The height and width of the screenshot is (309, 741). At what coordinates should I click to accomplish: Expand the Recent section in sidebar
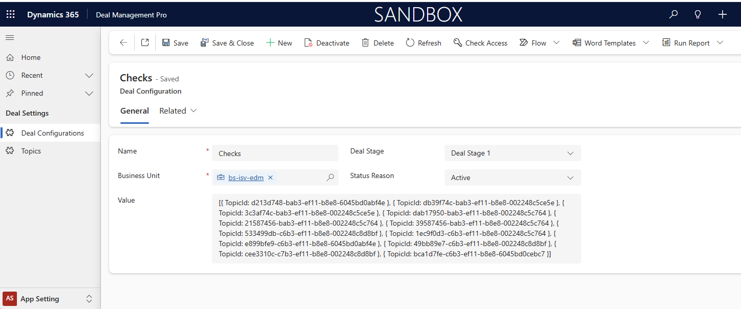pos(89,76)
